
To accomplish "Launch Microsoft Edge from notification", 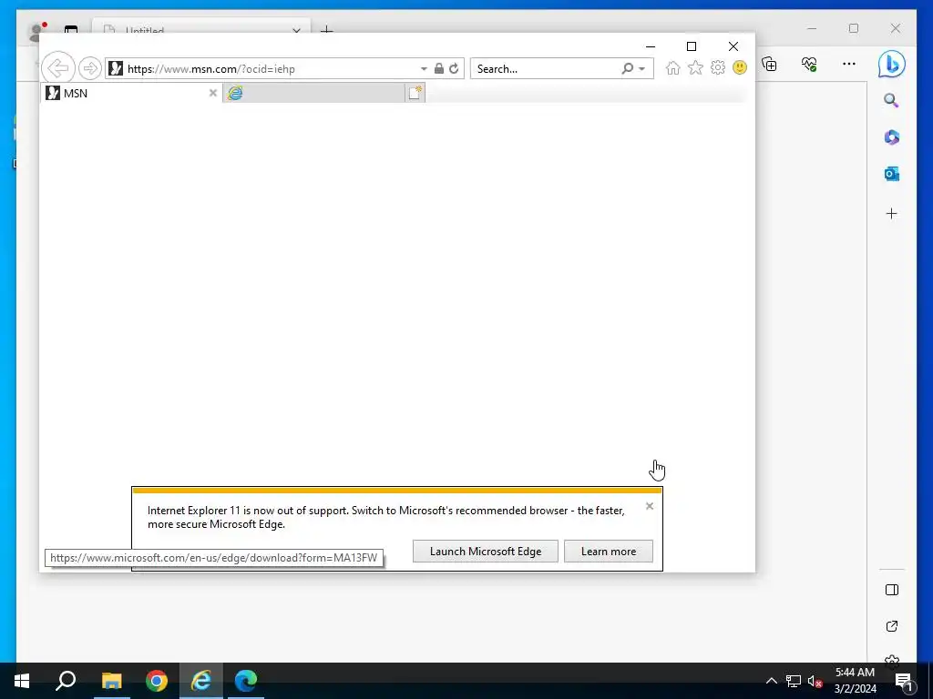I will tap(486, 551).
